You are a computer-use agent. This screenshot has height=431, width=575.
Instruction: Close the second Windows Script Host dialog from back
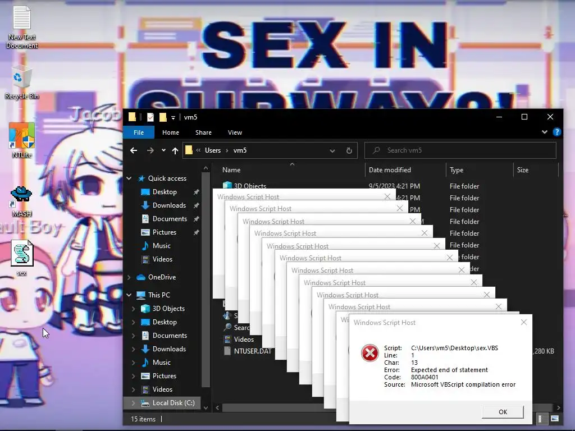pos(400,208)
